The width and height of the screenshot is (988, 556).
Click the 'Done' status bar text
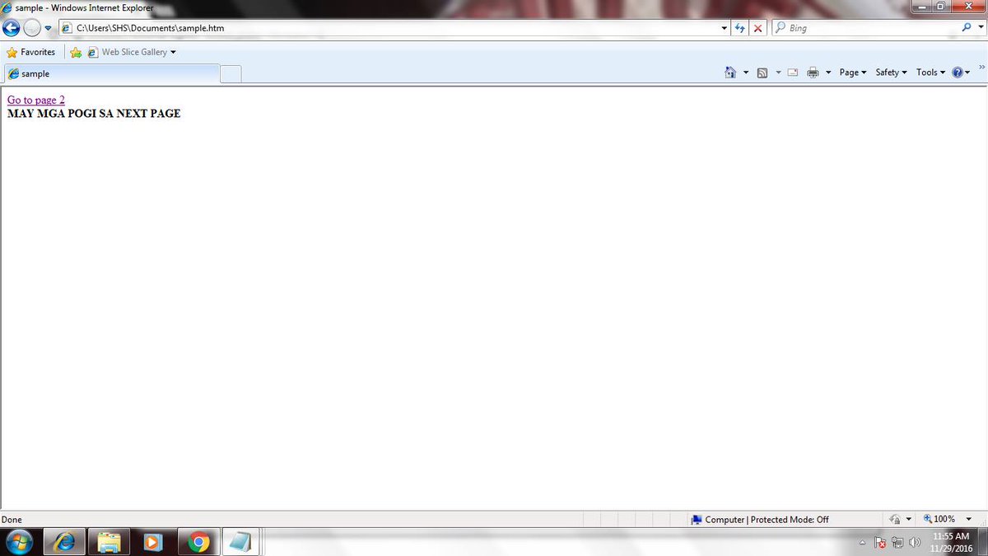tap(12, 520)
